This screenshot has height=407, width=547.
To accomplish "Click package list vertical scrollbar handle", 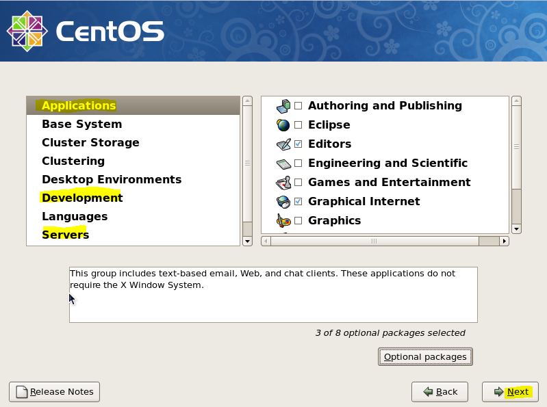I will coord(517,147).
